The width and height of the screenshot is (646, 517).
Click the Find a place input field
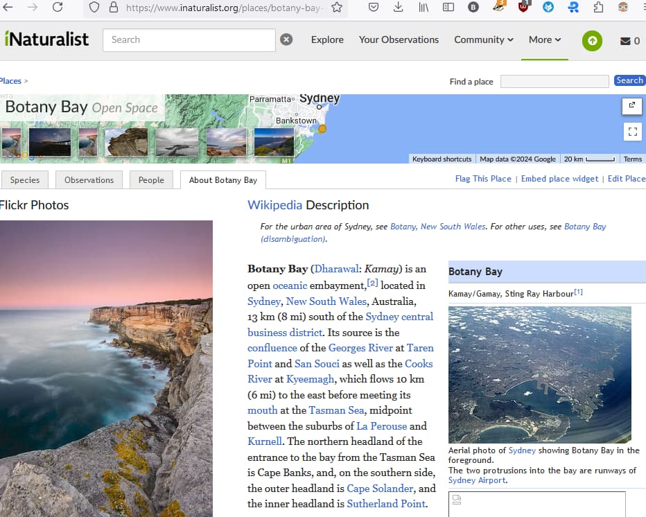pos(555,81)
